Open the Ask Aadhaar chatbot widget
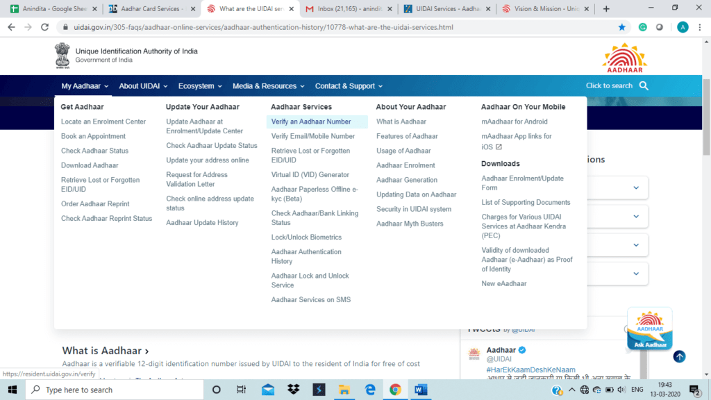The width and height of the screenshot is (711, 400). 649,329
